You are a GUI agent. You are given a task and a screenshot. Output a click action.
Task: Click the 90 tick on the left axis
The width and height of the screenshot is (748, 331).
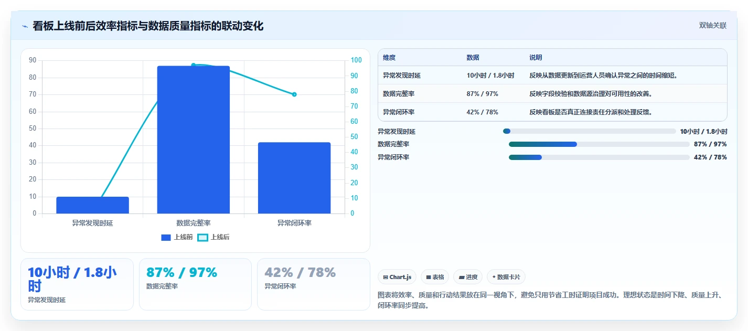coord(33,60)
